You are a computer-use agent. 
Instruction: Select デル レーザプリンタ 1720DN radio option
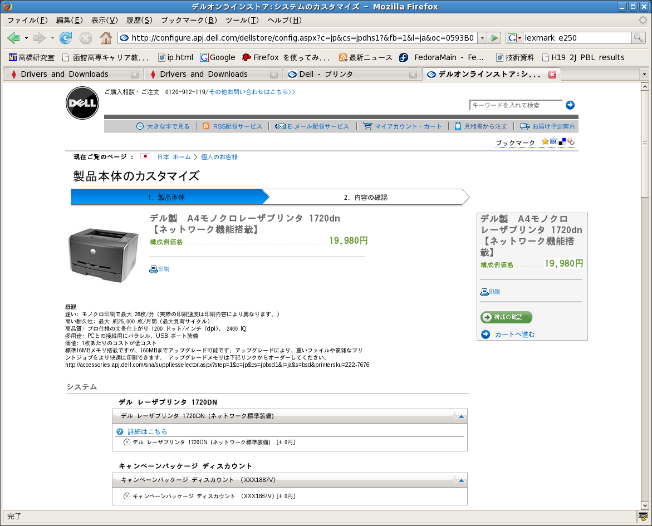[127, 442]
